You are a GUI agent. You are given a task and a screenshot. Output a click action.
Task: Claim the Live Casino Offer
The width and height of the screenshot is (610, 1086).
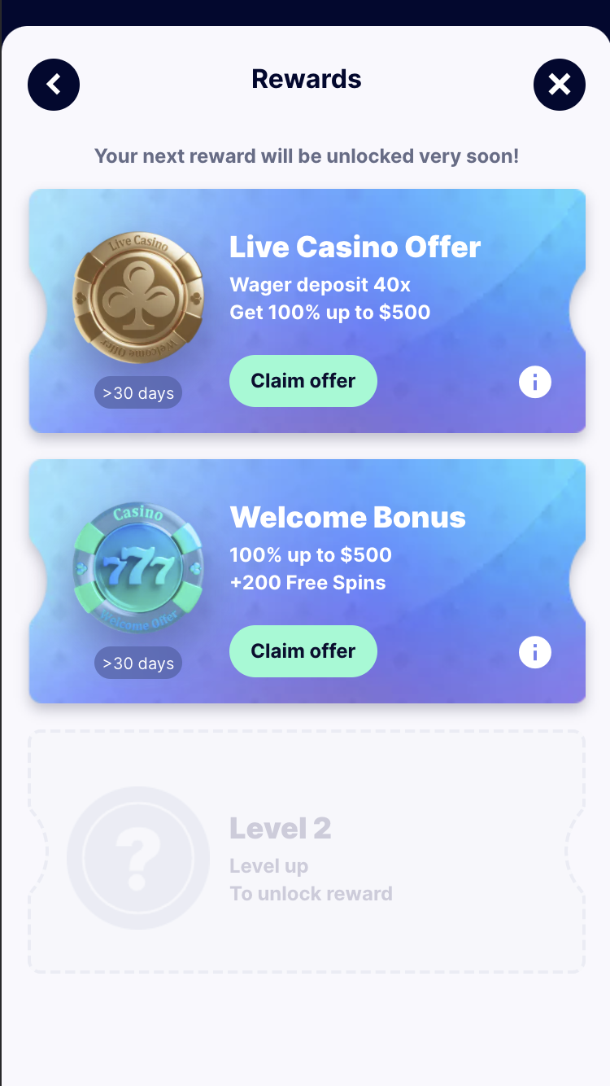coord(303,381)
